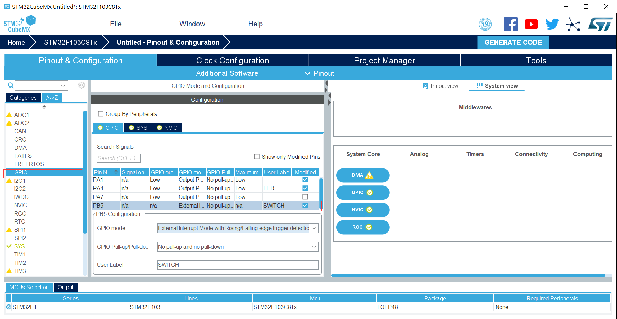Image resolution: width=617 pixels, height=319 pixels.
Task: Click the ADC1 warning icon
Action: [9, 115]
